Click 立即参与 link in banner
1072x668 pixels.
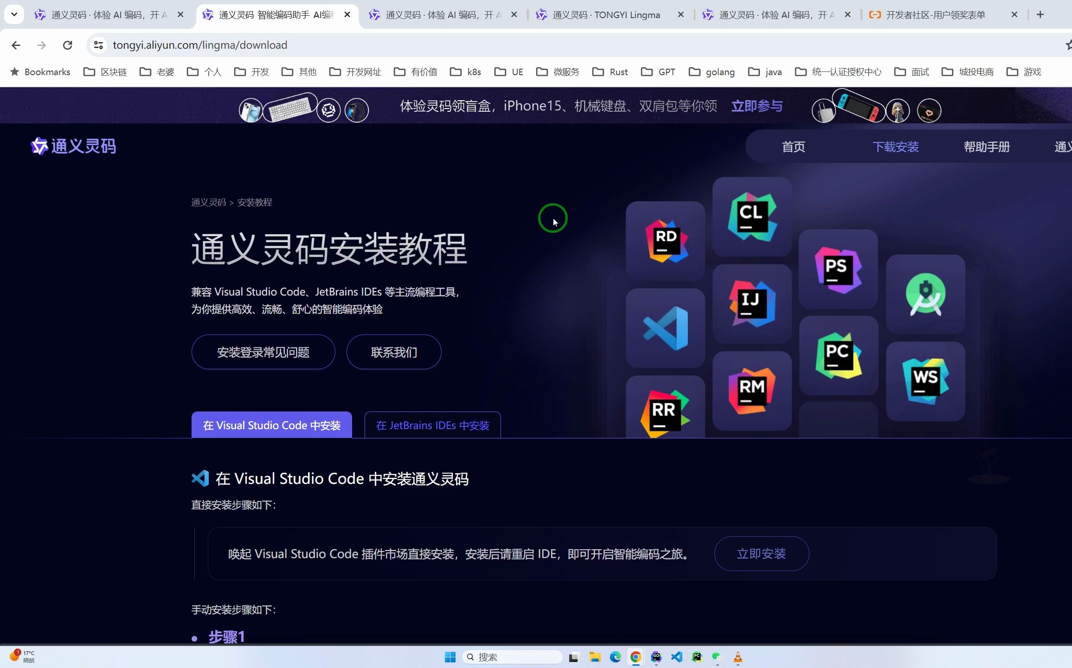[x=757, y=106]
